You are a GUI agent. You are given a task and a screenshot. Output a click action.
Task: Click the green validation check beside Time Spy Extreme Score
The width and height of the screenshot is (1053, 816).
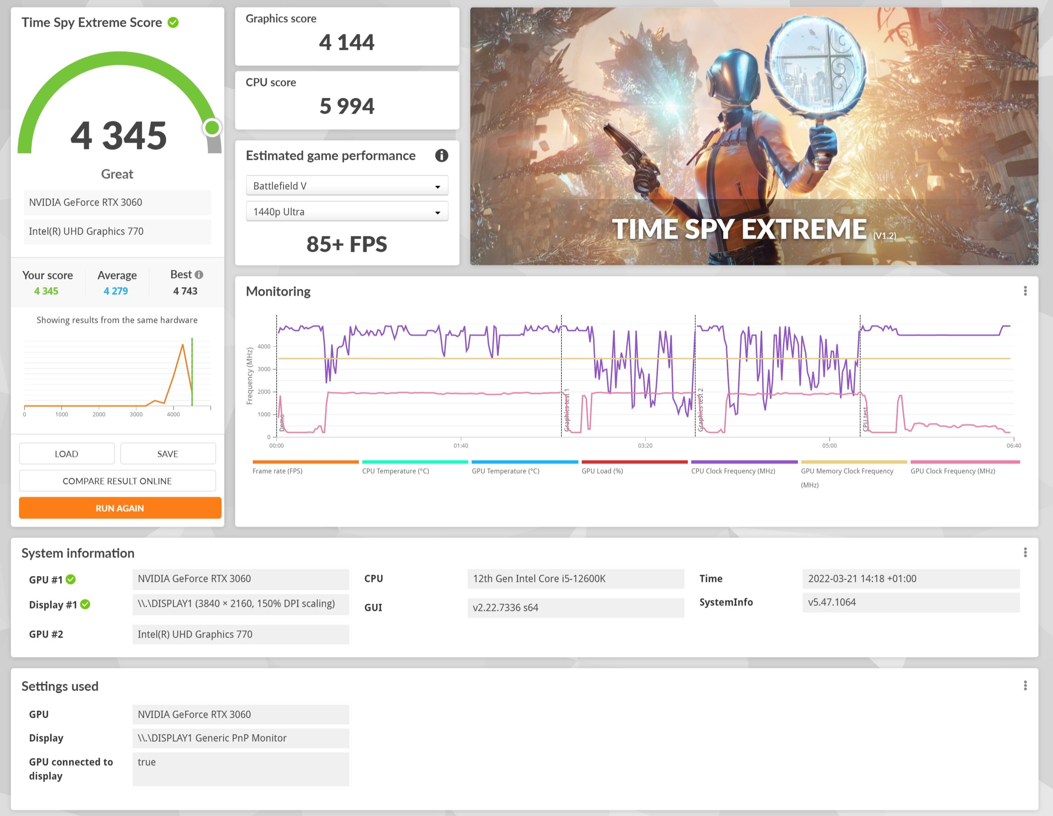click(x=173, y=22)
